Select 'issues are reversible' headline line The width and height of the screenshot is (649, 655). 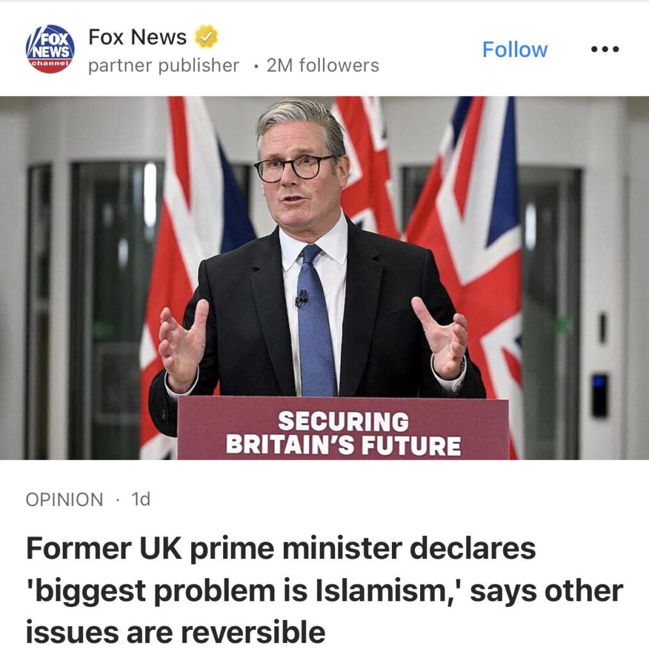(x=175, y=632)
